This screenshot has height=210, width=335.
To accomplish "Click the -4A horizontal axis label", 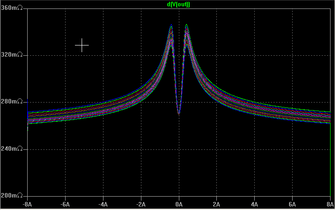I will pyautogui.click(x=103, y=205).
